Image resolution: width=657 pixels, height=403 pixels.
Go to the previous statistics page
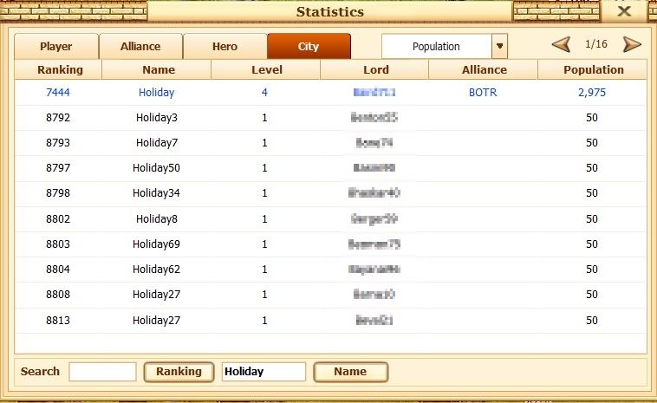coord(562,45)
